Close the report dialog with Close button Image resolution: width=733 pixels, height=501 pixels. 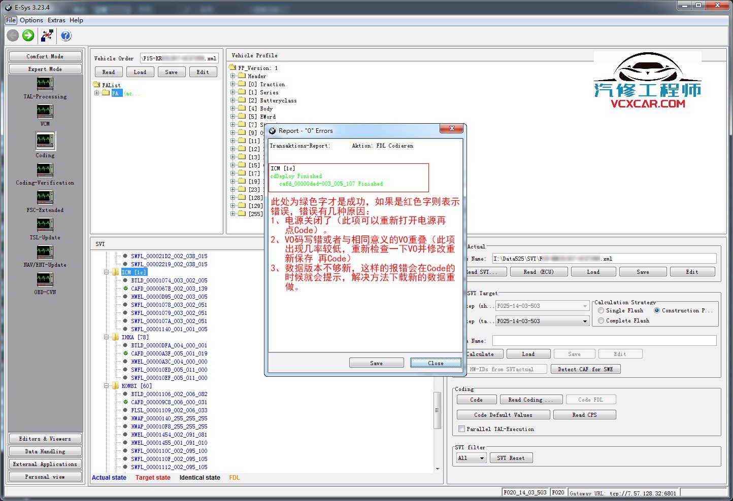point(436,363)
